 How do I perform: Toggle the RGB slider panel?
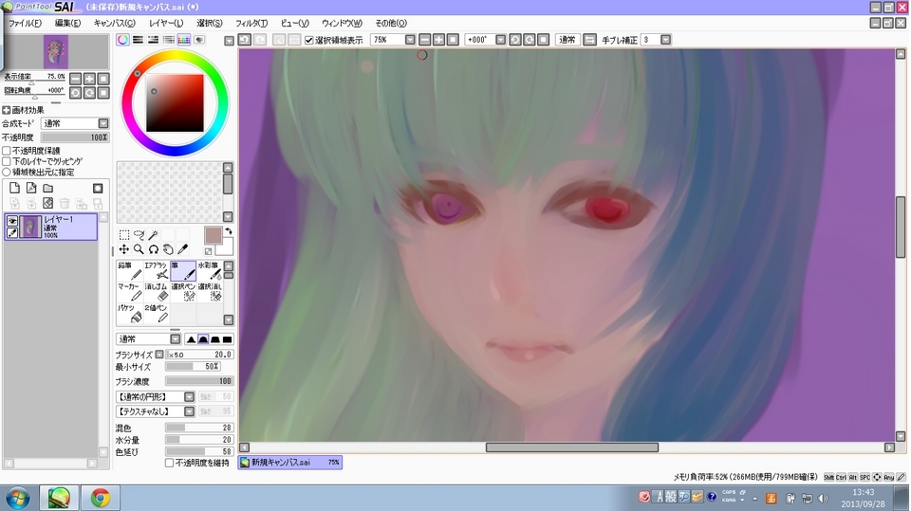pos(138,40)
